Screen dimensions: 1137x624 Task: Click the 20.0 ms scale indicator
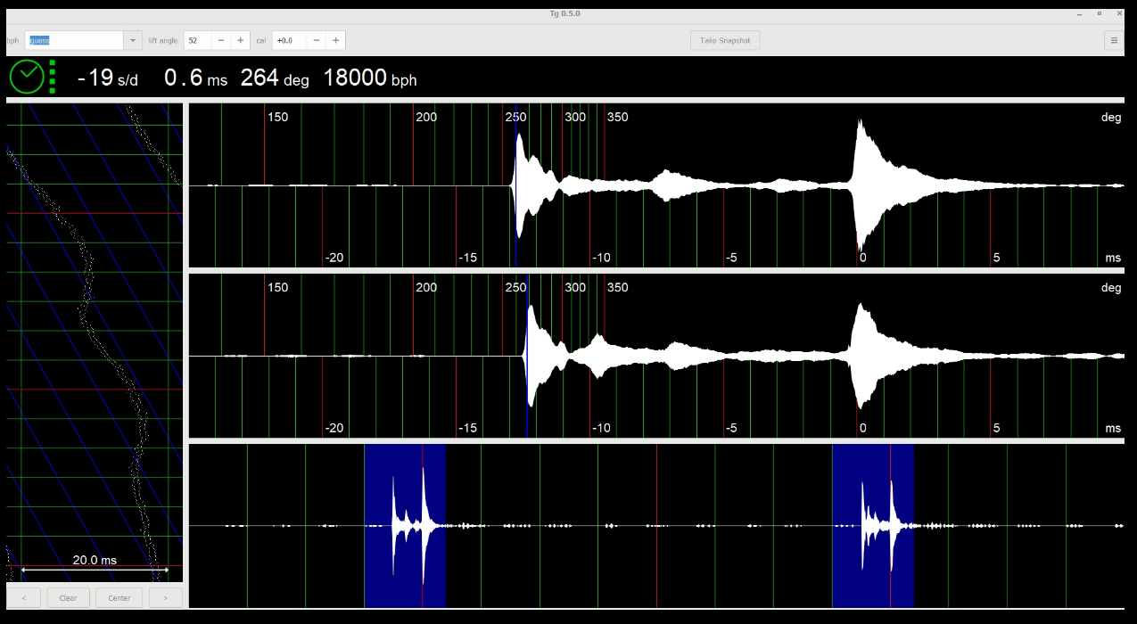pyautogui.click(x=95, y=561)
